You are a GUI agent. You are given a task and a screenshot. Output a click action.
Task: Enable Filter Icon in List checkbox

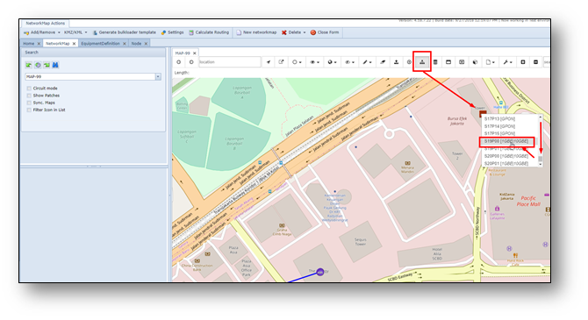click(29, 110)
